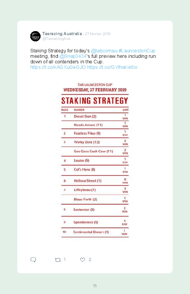
Task: Open the reply speech bubble icon
Action: (33, 260)
